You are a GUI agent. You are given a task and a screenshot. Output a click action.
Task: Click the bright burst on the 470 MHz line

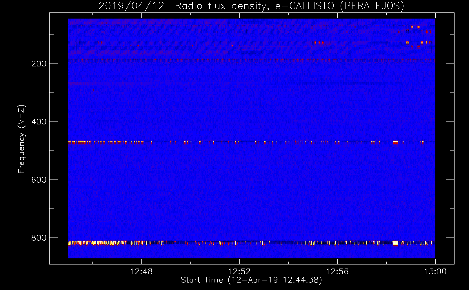tap(395, 142)
